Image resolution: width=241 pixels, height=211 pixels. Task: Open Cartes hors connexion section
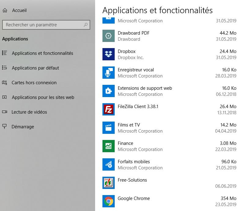point(34,83)
